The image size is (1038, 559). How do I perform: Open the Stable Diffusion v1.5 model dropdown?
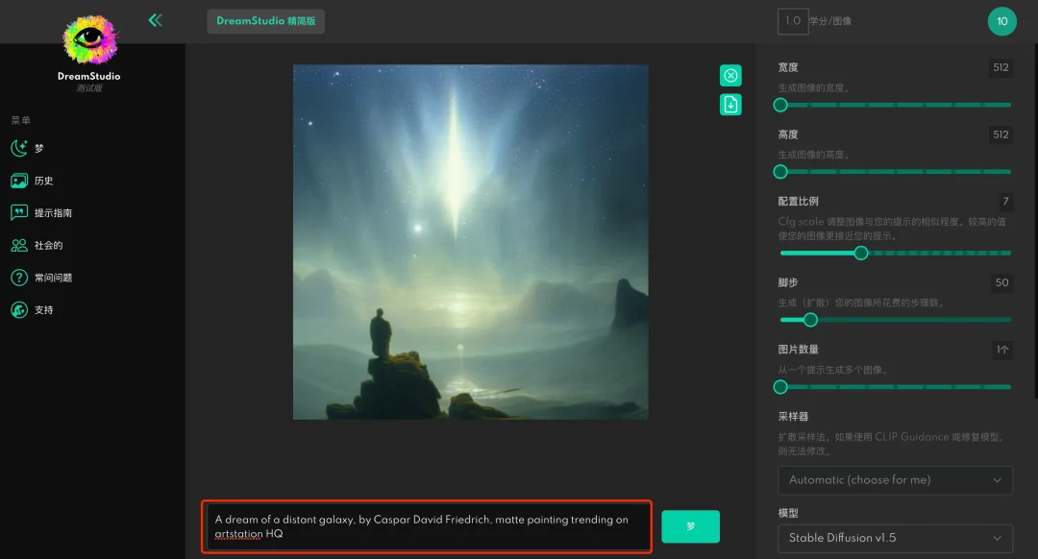pos(895,538)
